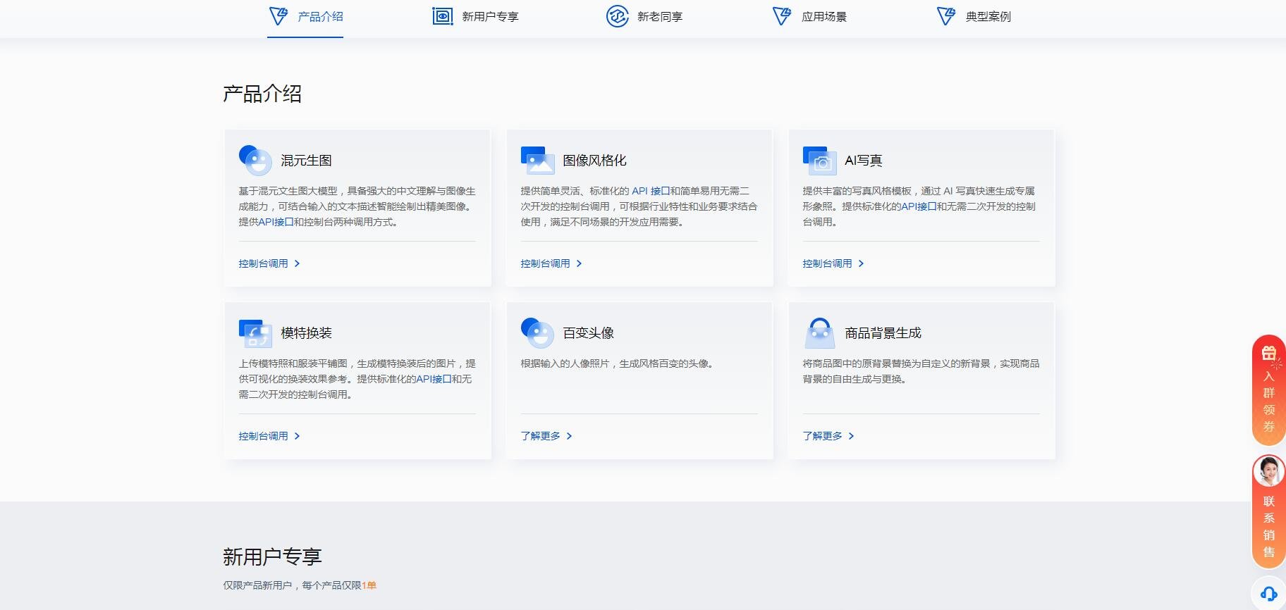Screen dimensions: 1286x610
Task: Select the 应用场景 tab
Action: coord(809,16)
